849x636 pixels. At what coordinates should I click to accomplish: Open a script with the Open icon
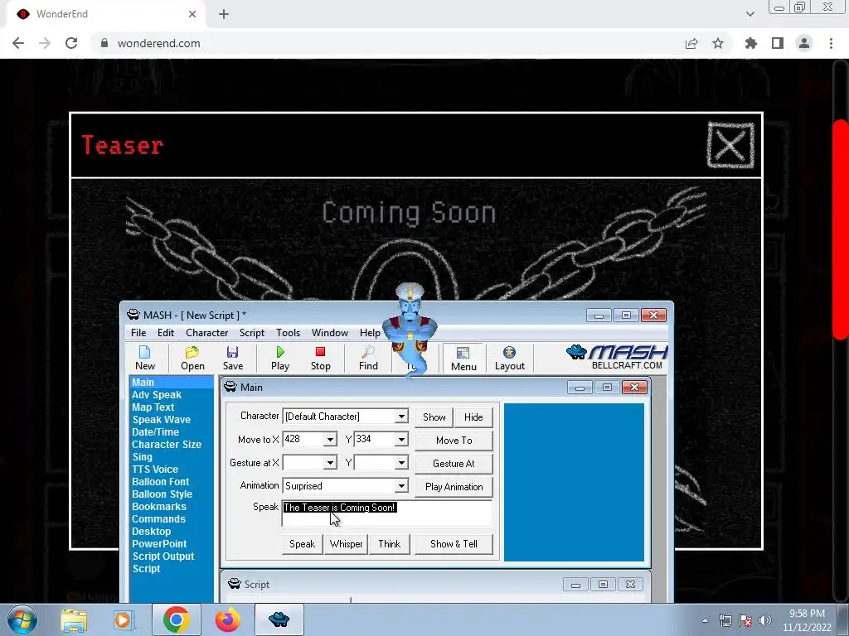pyautogui.click(x=192, y=358)
